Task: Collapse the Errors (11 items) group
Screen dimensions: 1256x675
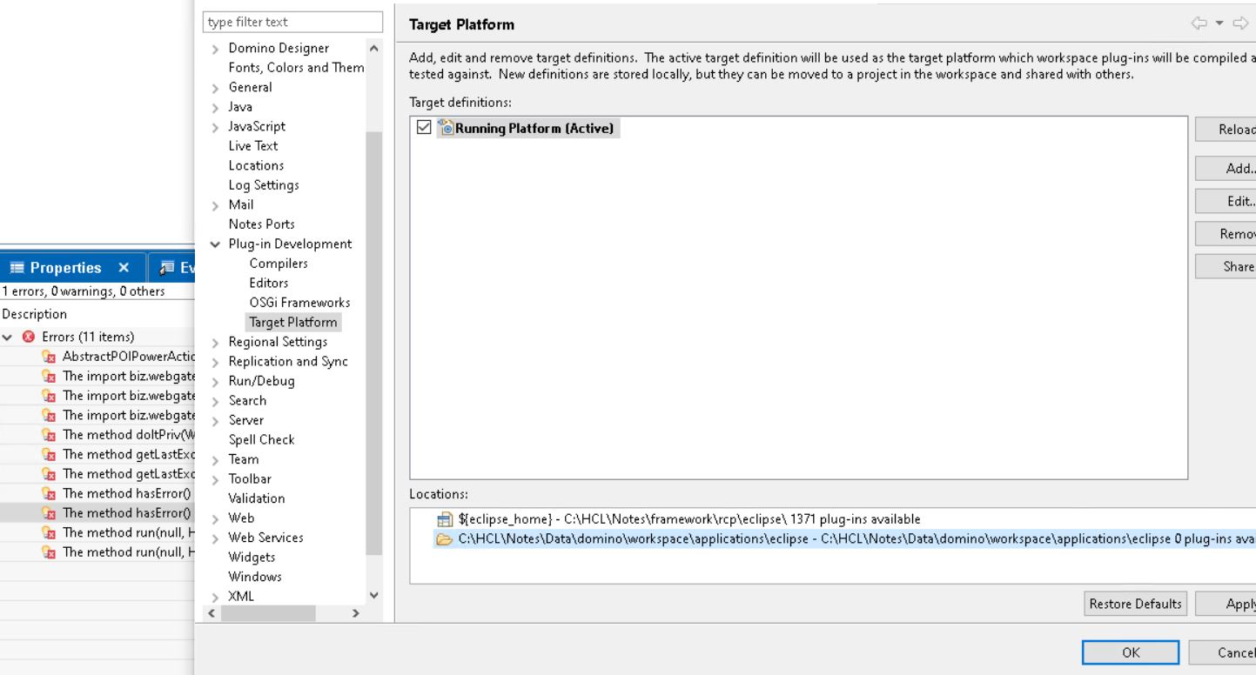Action: pyautogui.click(x=9, y=337)
